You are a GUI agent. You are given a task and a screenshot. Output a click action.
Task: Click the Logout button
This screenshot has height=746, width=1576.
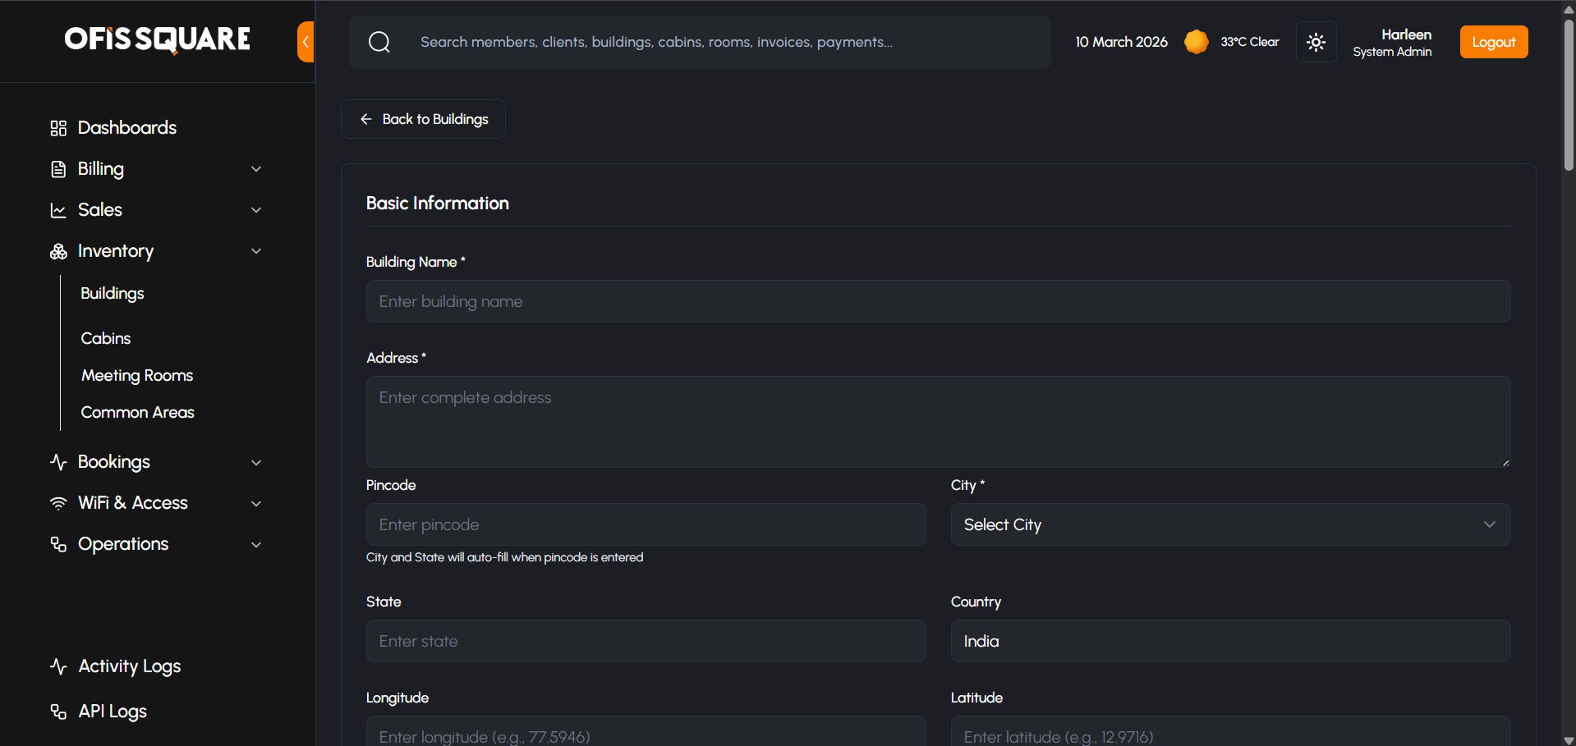(x=1493, y=42)
